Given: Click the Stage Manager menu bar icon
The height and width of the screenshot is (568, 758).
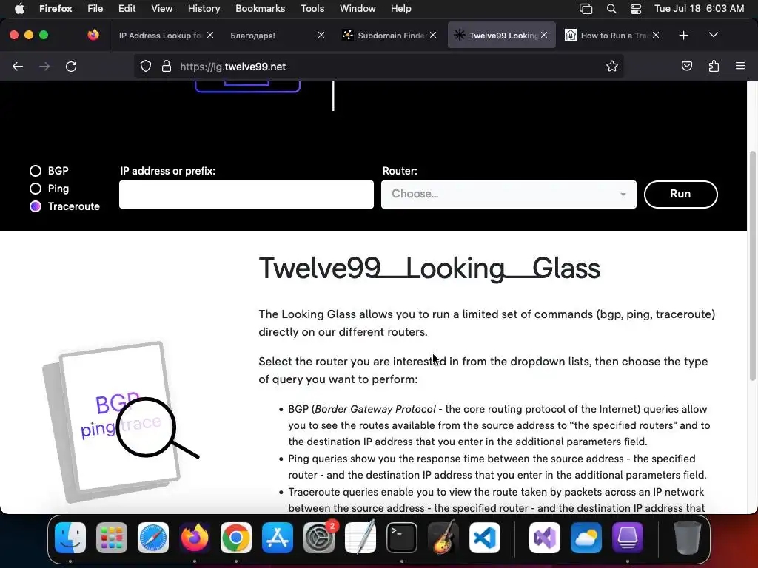Looking at the screenshot, I should pyautogui.click(x=586, y=8).
